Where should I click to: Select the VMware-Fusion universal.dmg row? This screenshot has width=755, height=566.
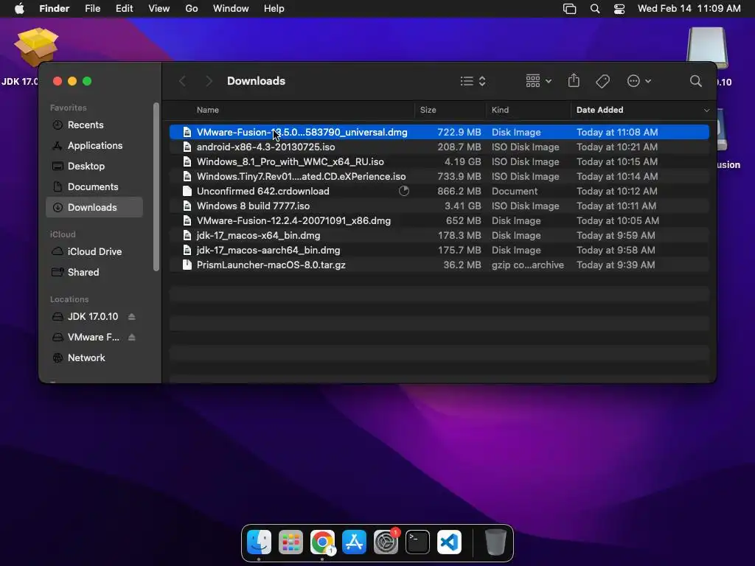click(x=439, y=132)
